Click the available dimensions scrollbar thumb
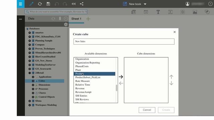 tap(116, 88)
